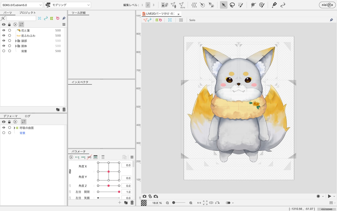The height and width of the screenshot is (211, 337).
Task: Click the camera snapshot icon below canvas
Action: [x=144, y=196]
